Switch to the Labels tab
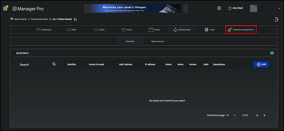 click(99, 30)
